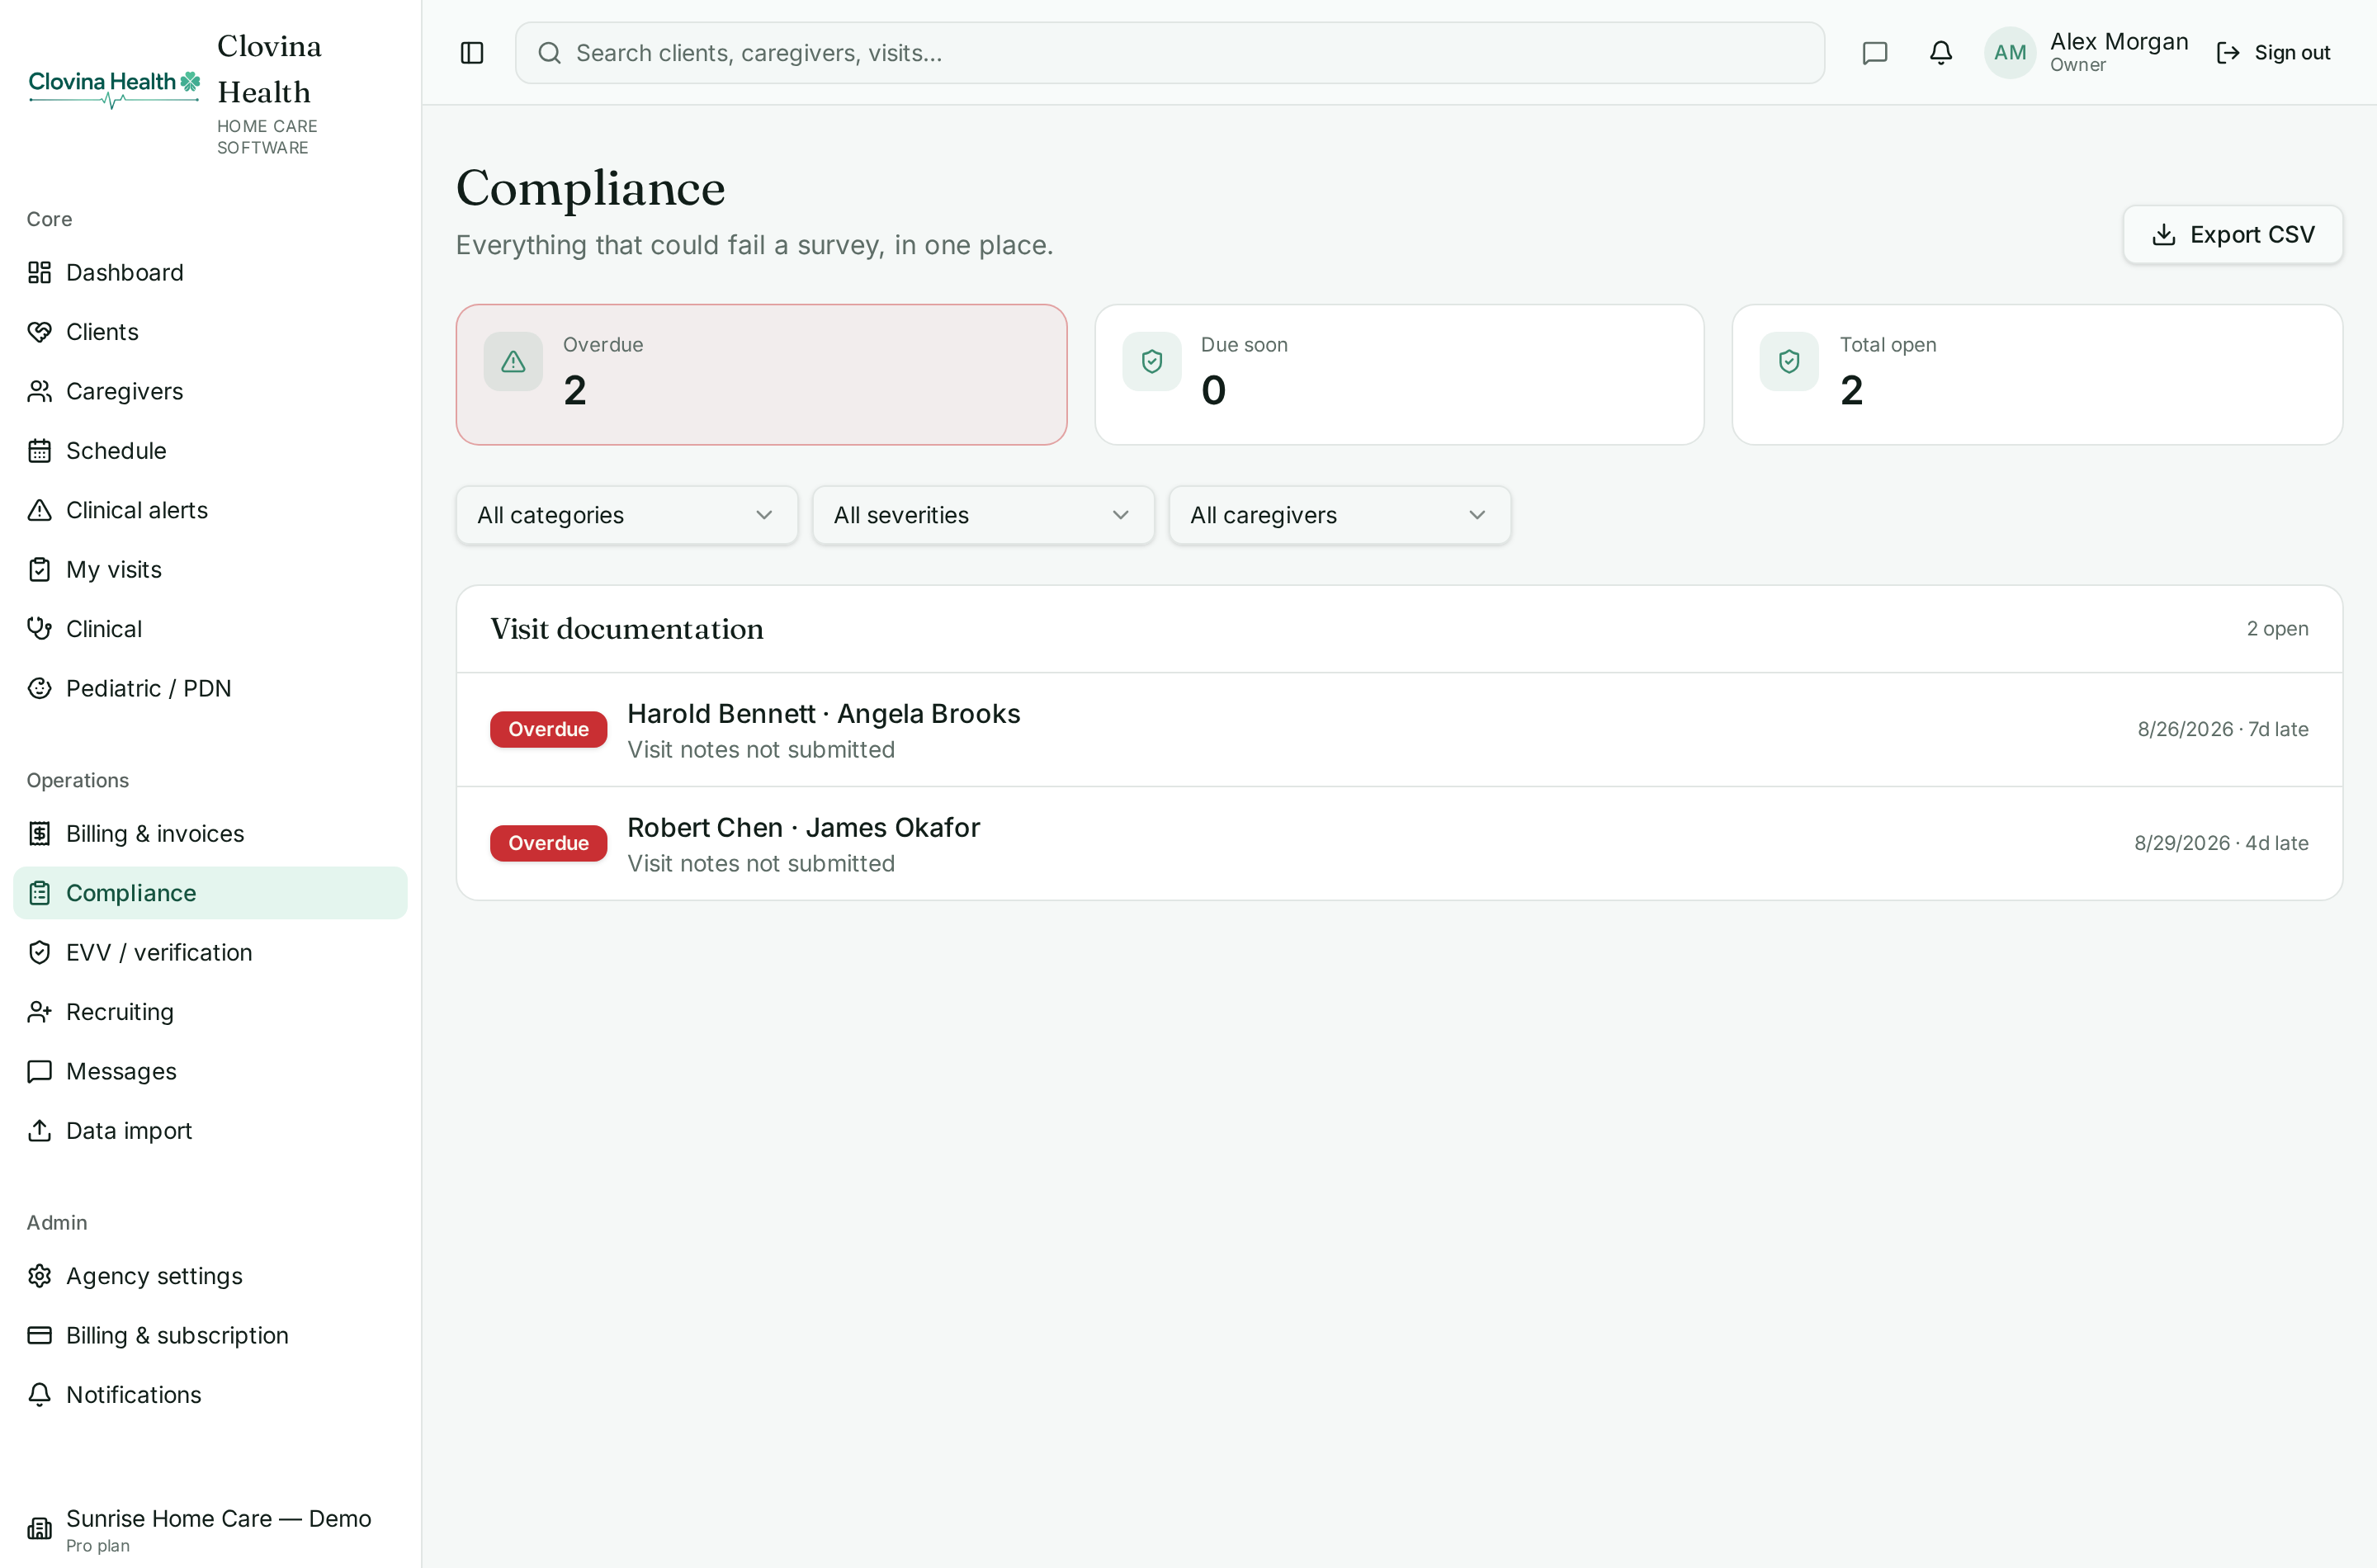Open the All categories dropdown
The width and height of the screenshot is (2377, 1568).
click(x=627, y=515)
